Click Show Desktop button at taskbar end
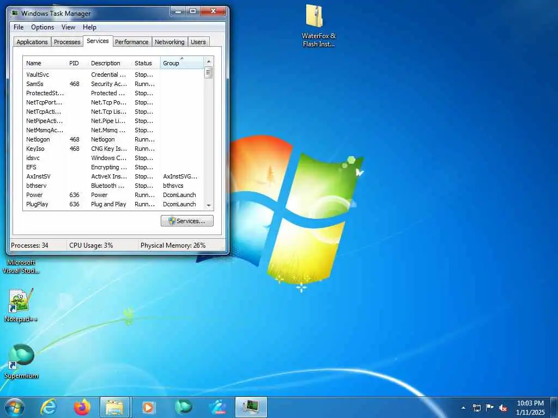This screenshot has height=418, width=558. click(x=554, y=408)
